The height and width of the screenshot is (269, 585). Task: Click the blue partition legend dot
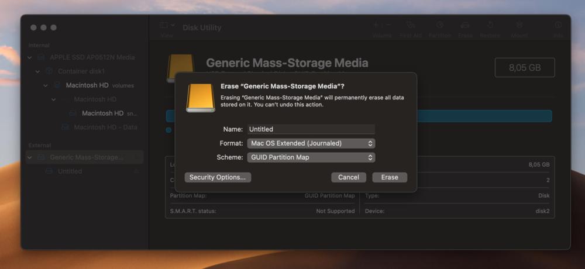(x=168, y=130)
